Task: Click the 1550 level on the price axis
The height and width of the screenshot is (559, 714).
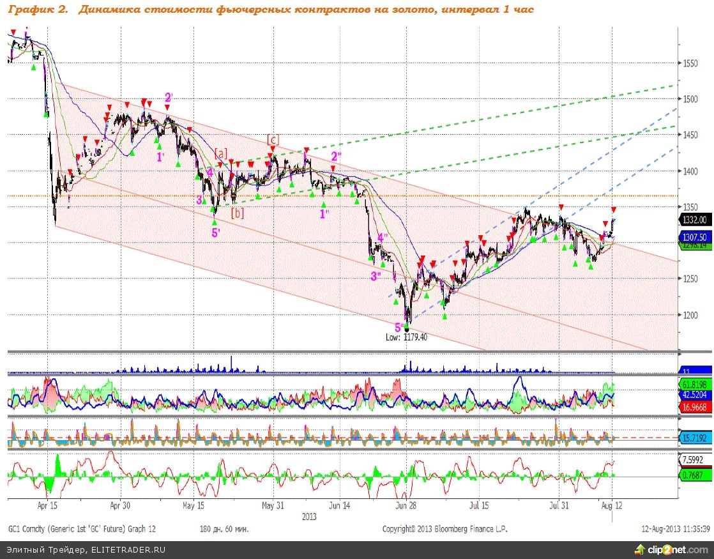Action: [689, 63]
